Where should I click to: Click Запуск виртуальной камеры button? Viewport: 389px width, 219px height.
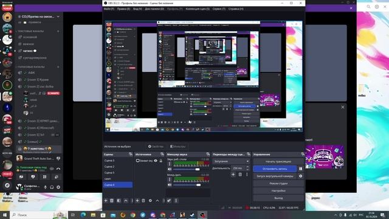coord(275,176)
